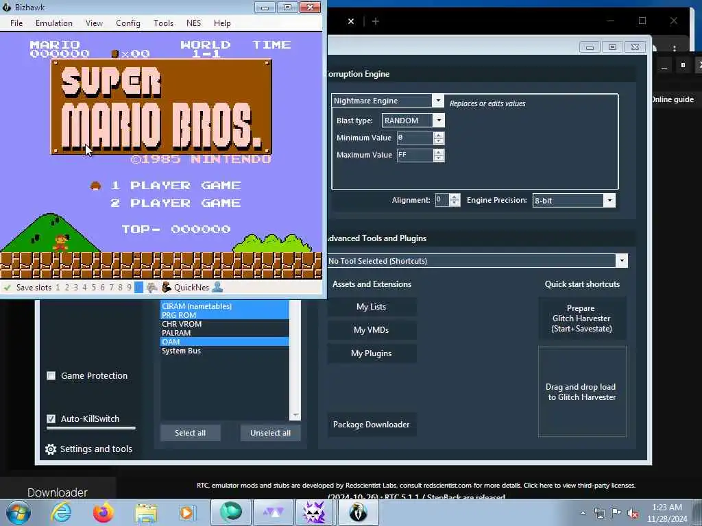Click the Bizhawk title bar app icon
Screen dimensions: 702x526
pyautogui.click(x=6, y=7)
